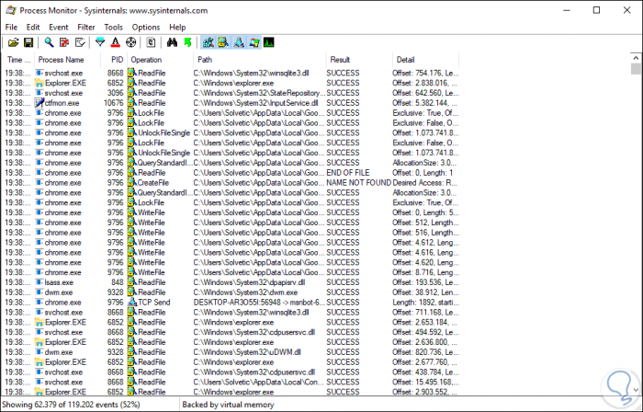Select path C:\Windows\System32\StateRepository
The height and width of the screenshot is (412, 643).
[259, 93]
